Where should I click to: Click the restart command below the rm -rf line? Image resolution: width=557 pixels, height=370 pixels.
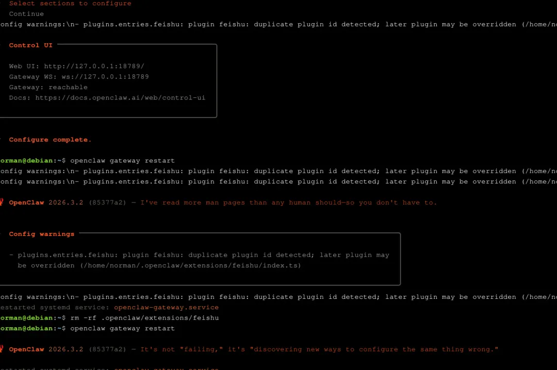122,328
